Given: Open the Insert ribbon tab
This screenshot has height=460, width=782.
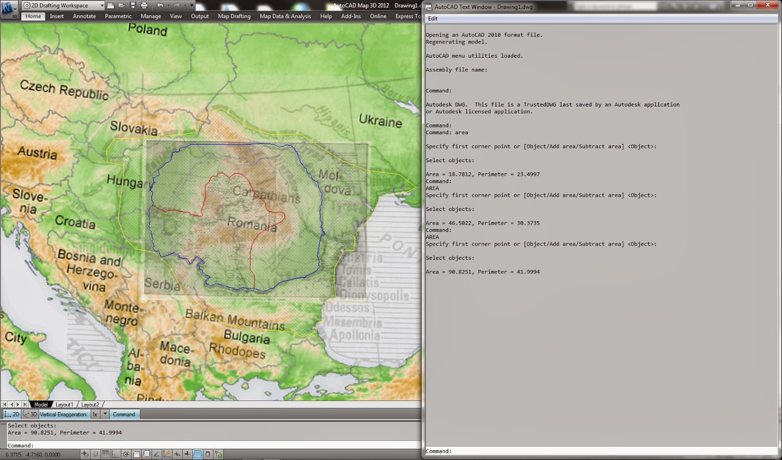Looking at the screenshot, I should 57,16.
